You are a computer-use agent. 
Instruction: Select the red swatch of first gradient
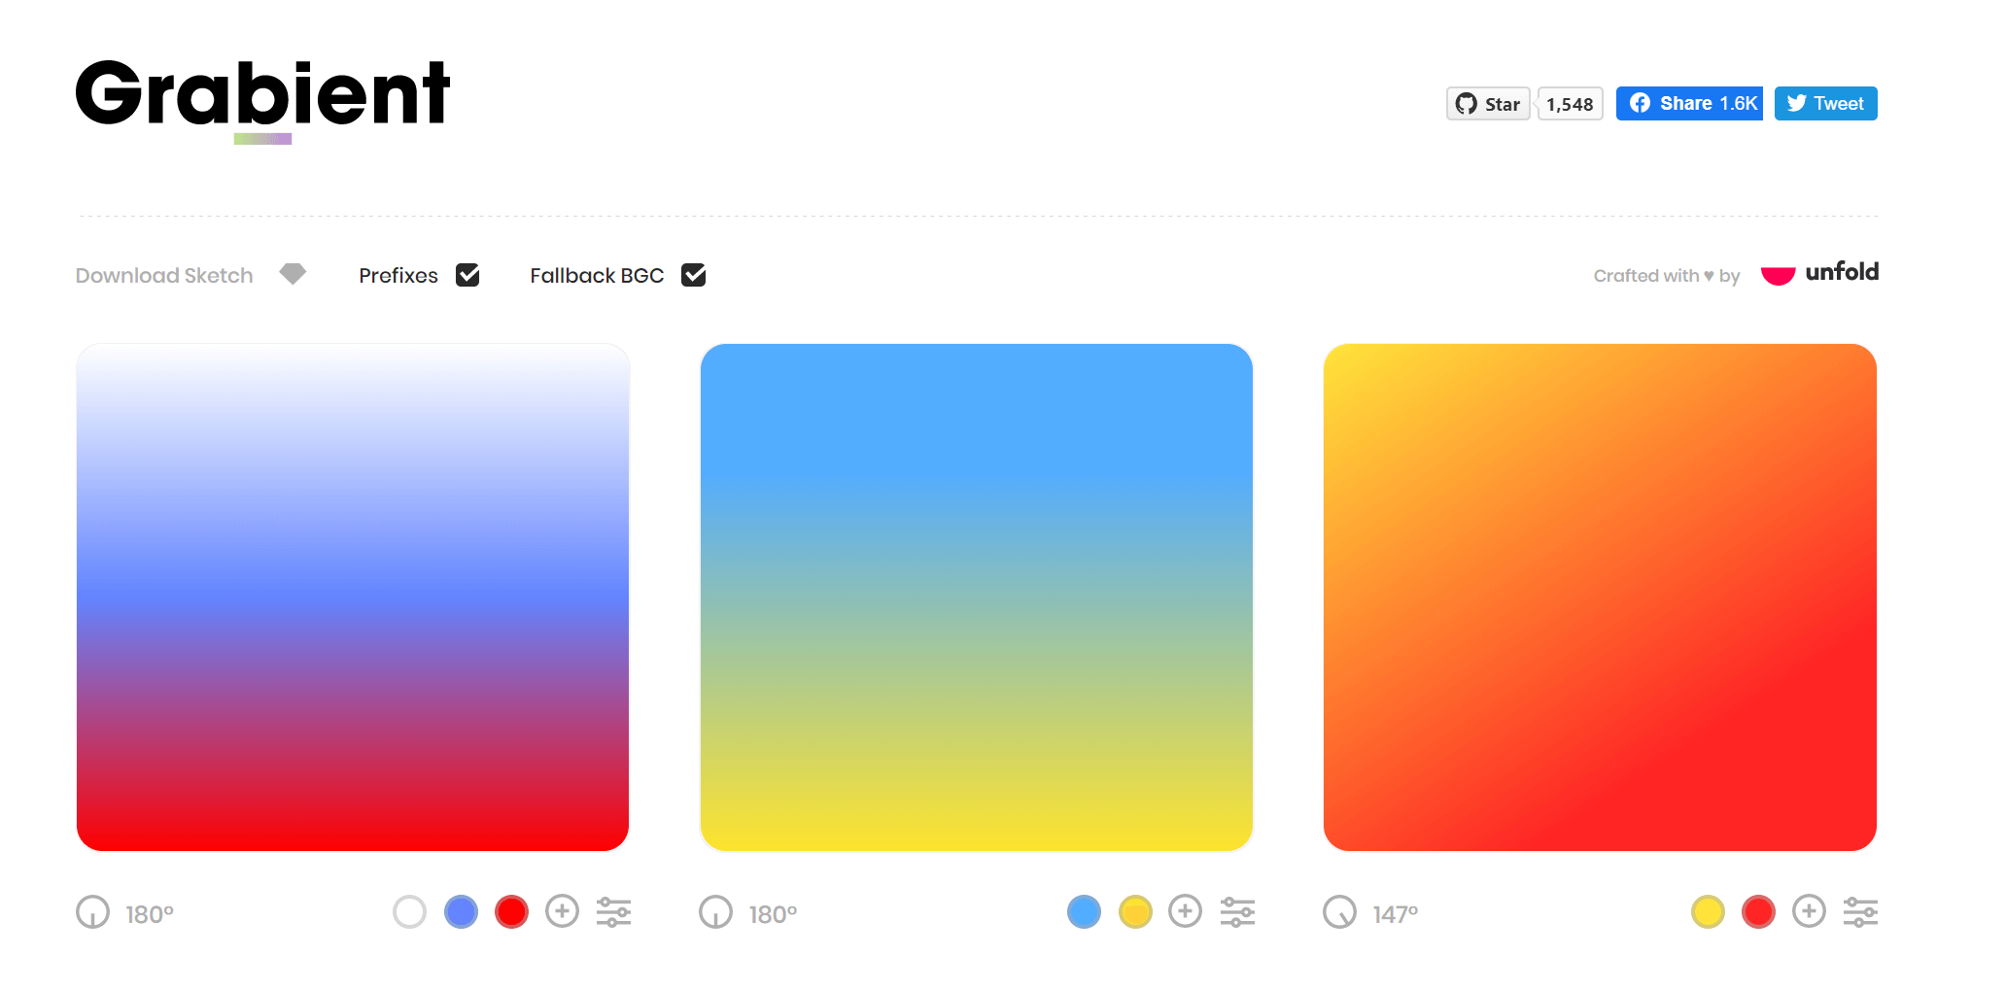[511, 912]
